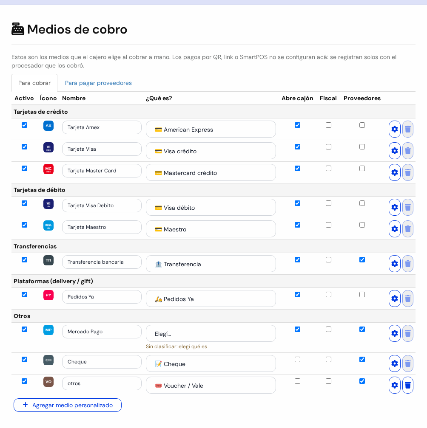The width and height of the screenshot is (427, 428).
Task: Click the MC icon badge for Master Card
Action: point(48,169)
